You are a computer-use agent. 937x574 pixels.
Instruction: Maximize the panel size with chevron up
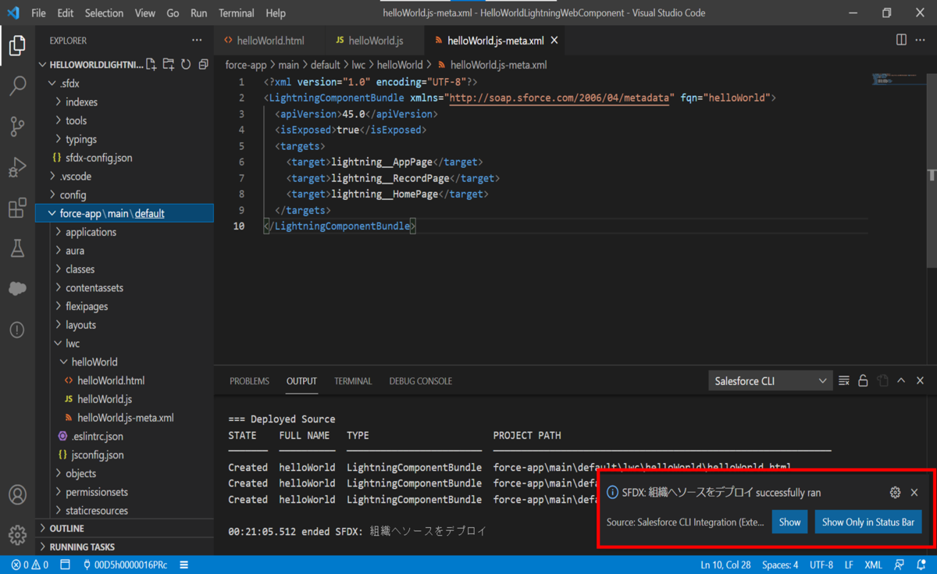(901, 381)
